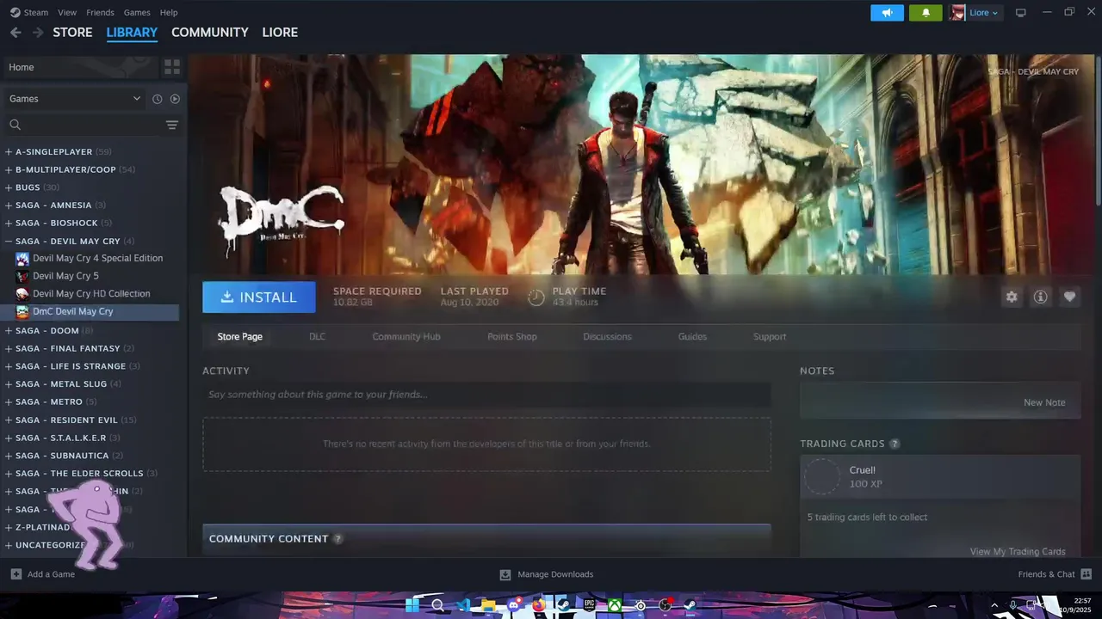Open the Guides tab
This screenshot has height=619, width=1102.
tap(692, 337)
